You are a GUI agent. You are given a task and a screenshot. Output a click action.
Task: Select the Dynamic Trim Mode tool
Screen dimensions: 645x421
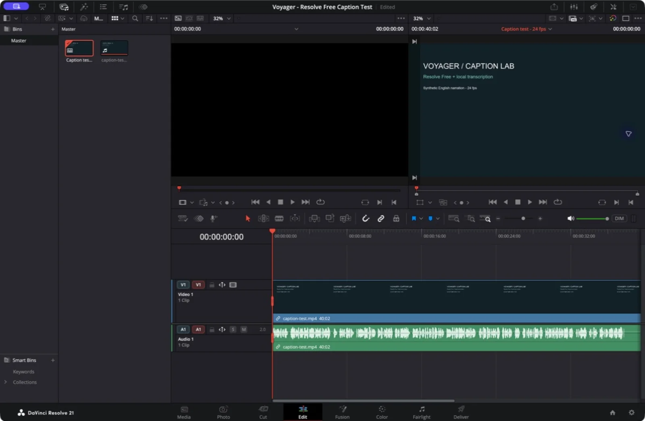(x=295, y=218)
